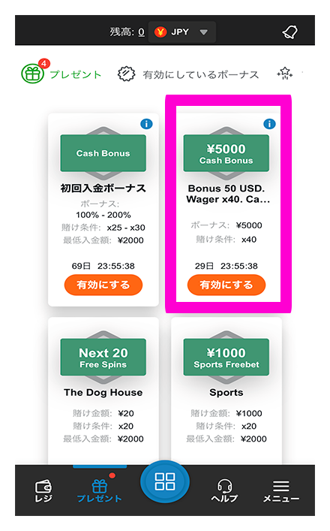This screenshot has height=531, width=330.
Task: Expand the JPY currency dropdown
Action: [182, 32]
